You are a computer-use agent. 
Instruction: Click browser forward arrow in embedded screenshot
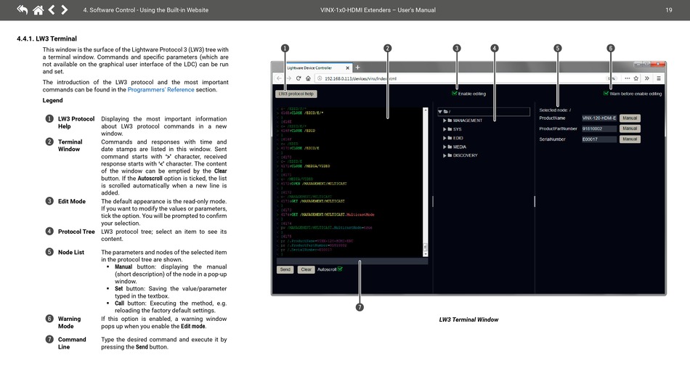coord(288,78)
